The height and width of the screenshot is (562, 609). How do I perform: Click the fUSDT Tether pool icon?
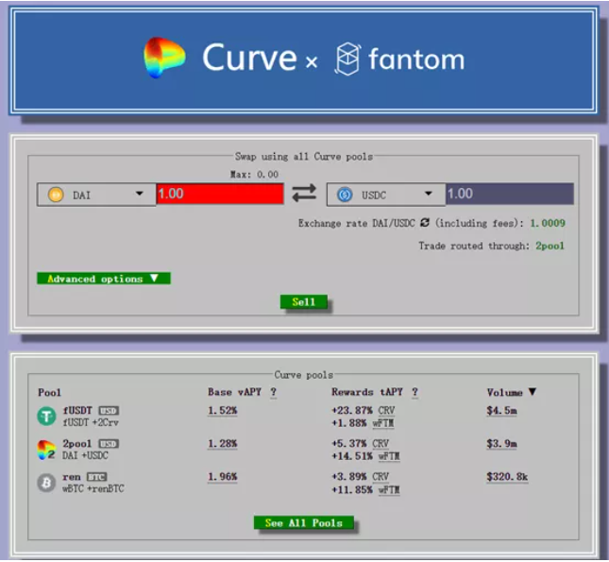tap(46, 417)
